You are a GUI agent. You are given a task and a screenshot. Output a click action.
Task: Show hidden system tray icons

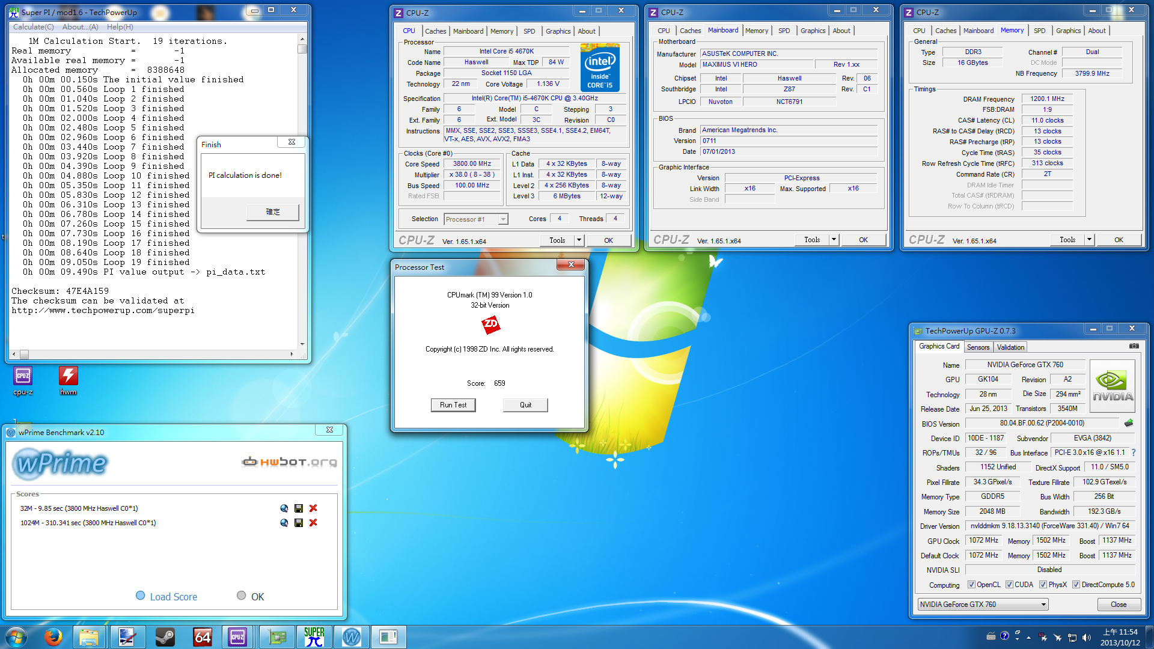pyautogui.click(x=1028, y=638)
